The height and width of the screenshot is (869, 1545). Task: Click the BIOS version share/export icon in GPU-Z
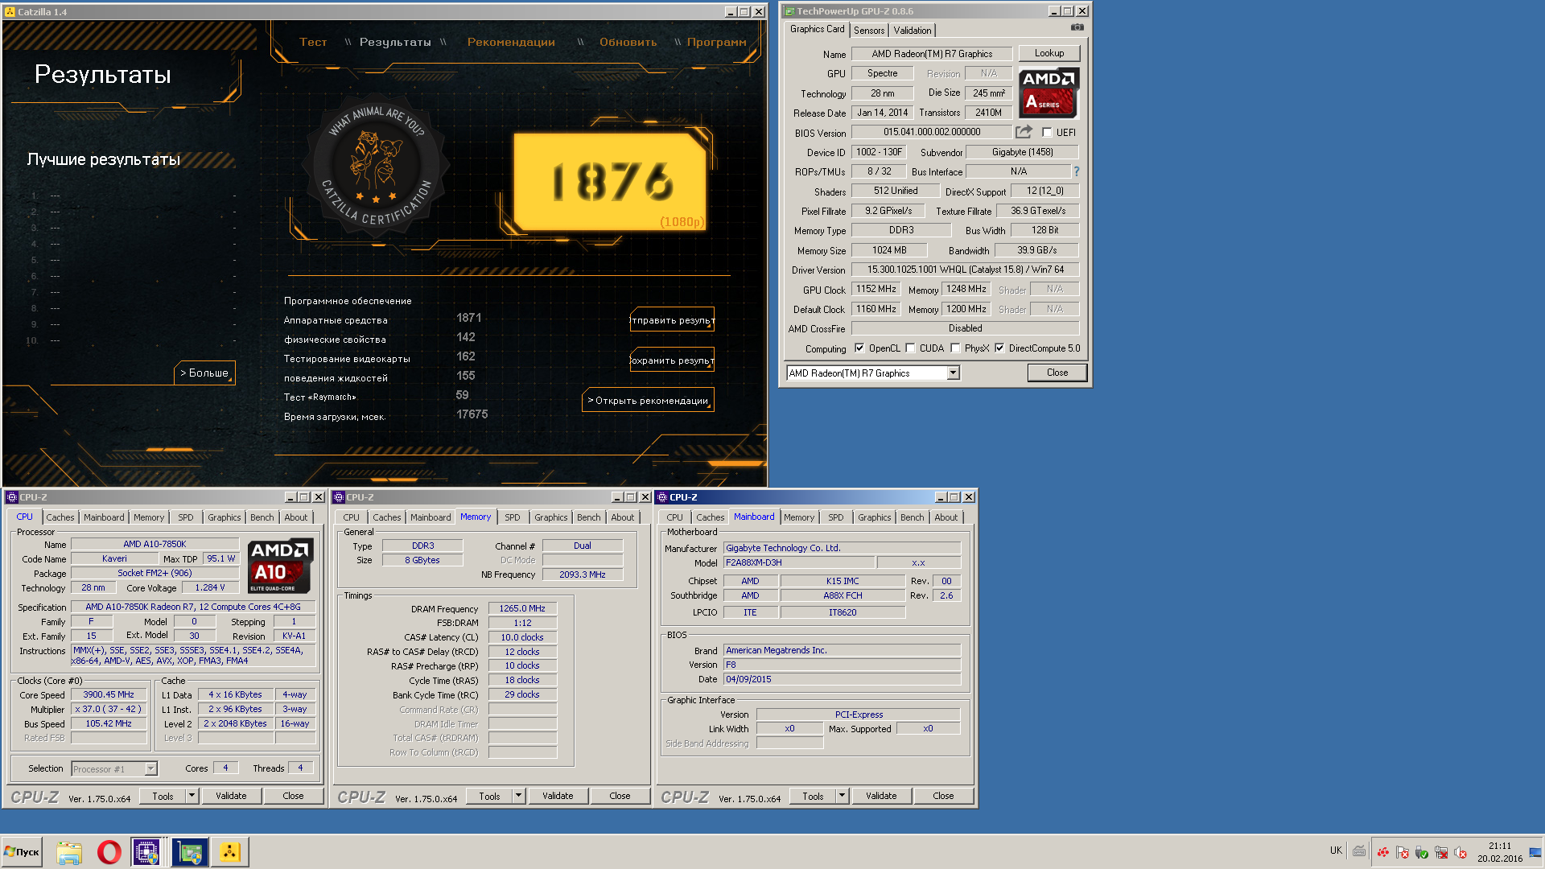point(1024,132)
